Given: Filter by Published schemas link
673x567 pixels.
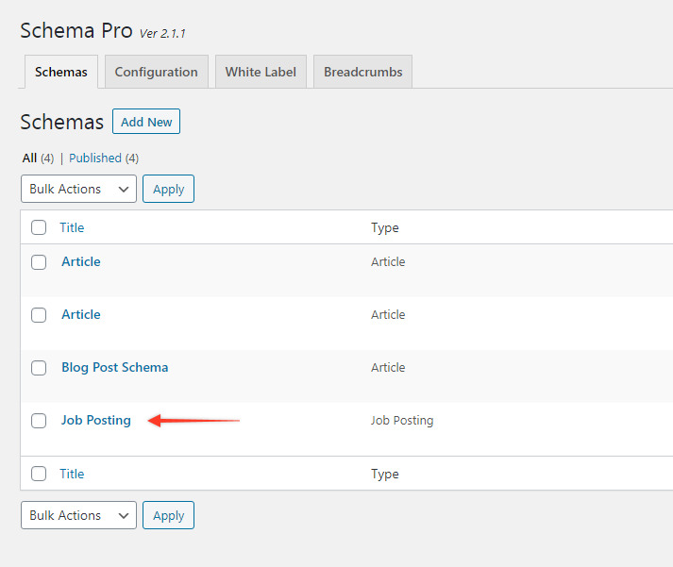Looking at the screenshot, I should point(95,158).
